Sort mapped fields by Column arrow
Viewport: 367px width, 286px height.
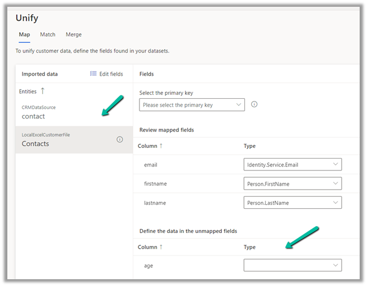click(161, 146)
